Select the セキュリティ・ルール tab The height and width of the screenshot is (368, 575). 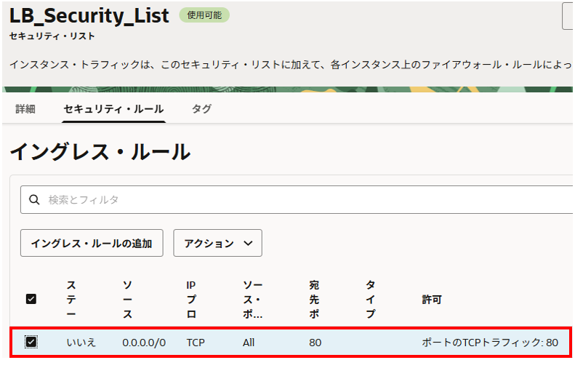coord(113,109)
